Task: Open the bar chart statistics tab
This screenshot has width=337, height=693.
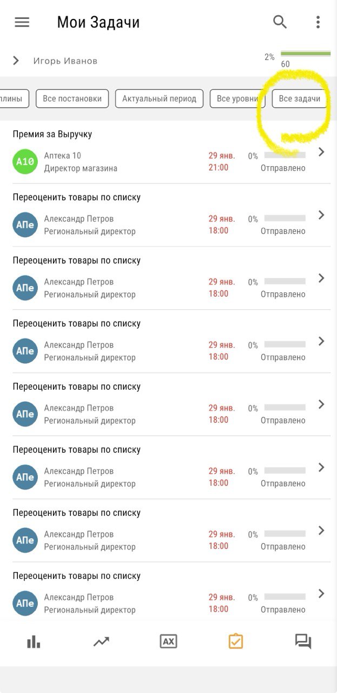Action: (34, 642)
